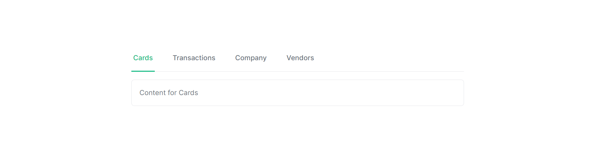
Task: Pick the last tab, Vendors
Action: (300, 58)
